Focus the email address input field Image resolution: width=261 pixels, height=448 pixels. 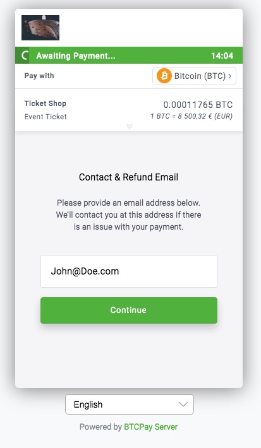(129, 271)
